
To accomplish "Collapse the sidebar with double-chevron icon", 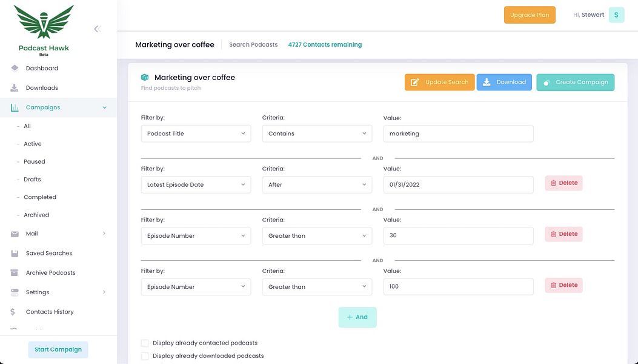I will [98, 29].
